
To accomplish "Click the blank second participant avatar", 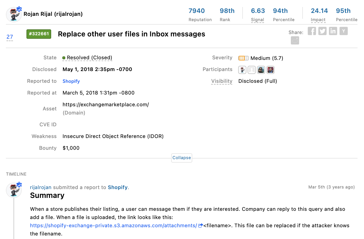I will coord(251,70).
